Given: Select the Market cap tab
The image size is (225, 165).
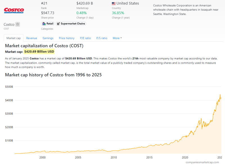Looking at the screenshot, I should (x=13, y=38).
